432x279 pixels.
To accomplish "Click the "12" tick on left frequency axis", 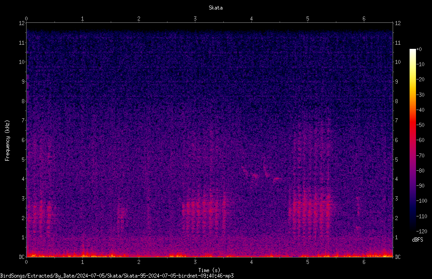I will [22, 23].
